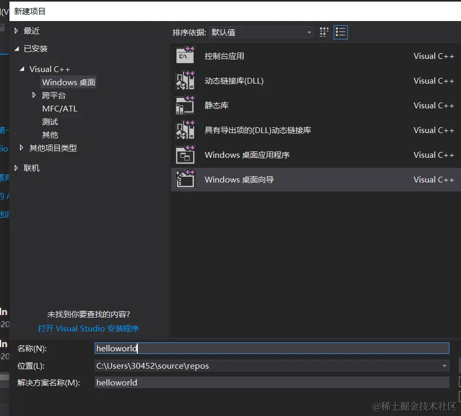Open 打开 Visual Studio 安装程序 link
This screenshot has width=461, height=416.
pyautogui.click(x=88, y=329)
